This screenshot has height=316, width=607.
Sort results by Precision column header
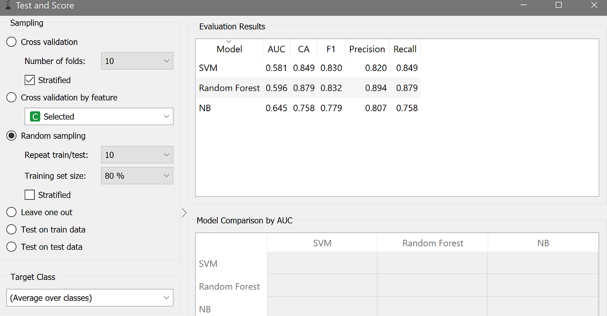[x=367, y=49]
